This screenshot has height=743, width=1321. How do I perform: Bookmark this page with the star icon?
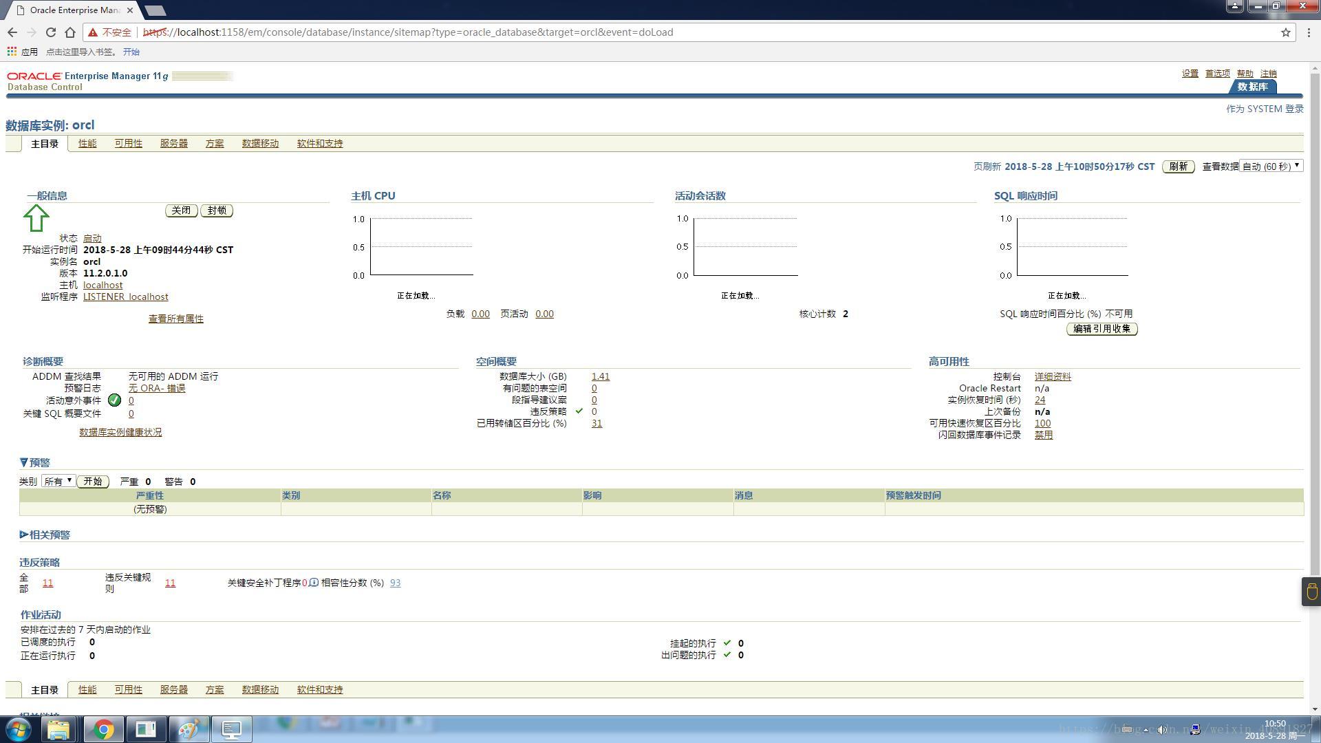[x=1285, y=32]
